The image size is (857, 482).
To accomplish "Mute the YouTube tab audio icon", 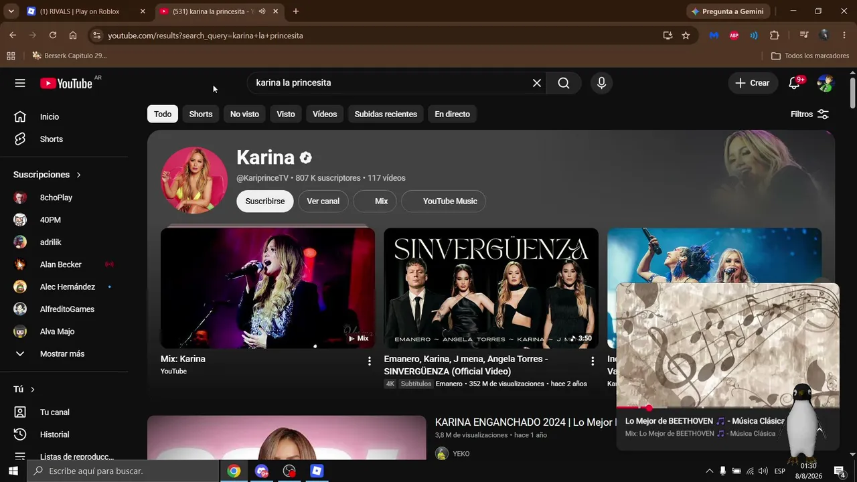I will [262, 11].
